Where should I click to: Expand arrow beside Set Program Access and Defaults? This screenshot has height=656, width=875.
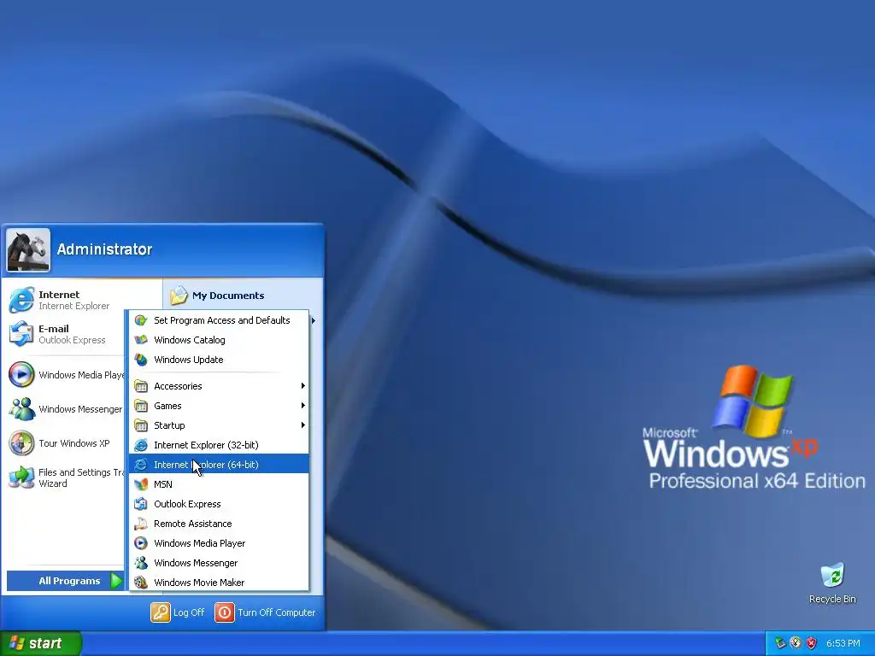coord(314,320)
